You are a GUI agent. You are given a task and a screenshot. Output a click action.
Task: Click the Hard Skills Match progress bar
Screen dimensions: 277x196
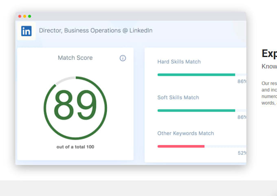coord(202,75)
